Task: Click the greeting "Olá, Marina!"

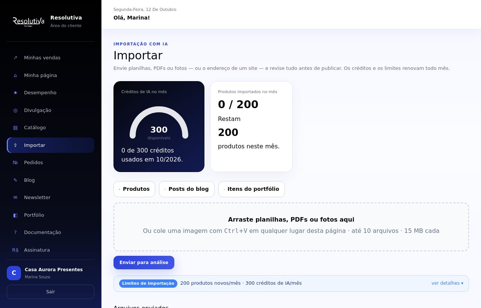Action: coord(132,18)
